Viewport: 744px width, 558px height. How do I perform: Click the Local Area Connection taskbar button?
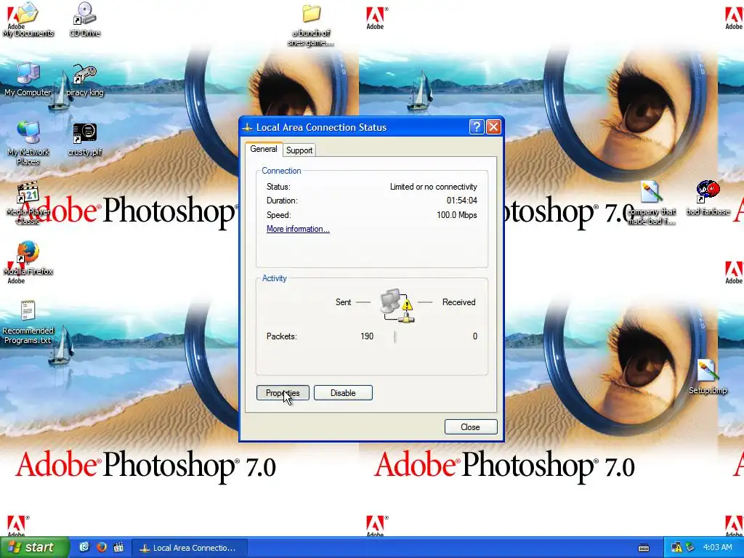190,548
